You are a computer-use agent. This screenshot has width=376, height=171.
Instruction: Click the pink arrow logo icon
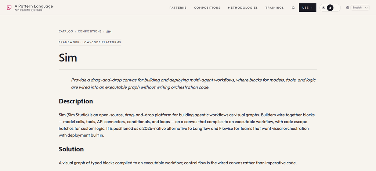click(x=9, y=8)
